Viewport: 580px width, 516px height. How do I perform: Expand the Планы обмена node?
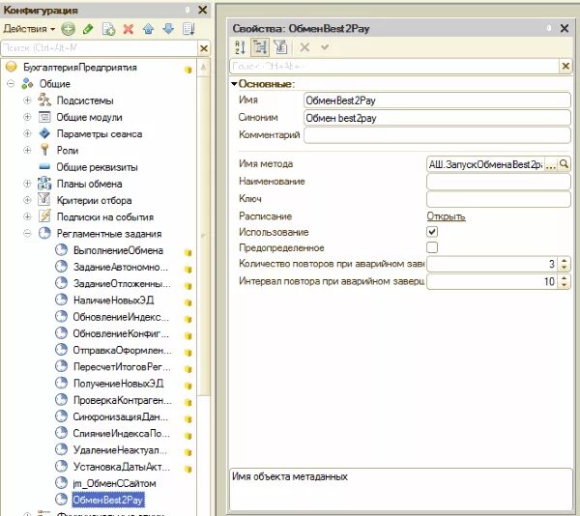tap(27, 184)
